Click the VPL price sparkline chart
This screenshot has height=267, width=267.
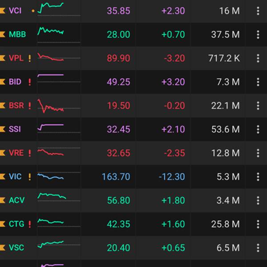51,58
